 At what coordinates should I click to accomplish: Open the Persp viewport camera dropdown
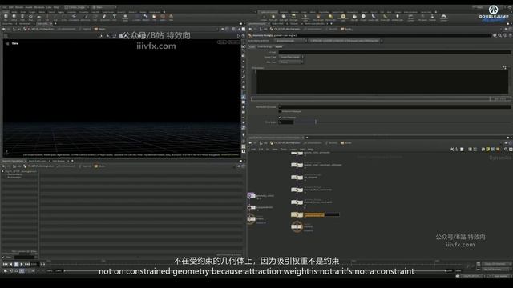pos(222,42)
